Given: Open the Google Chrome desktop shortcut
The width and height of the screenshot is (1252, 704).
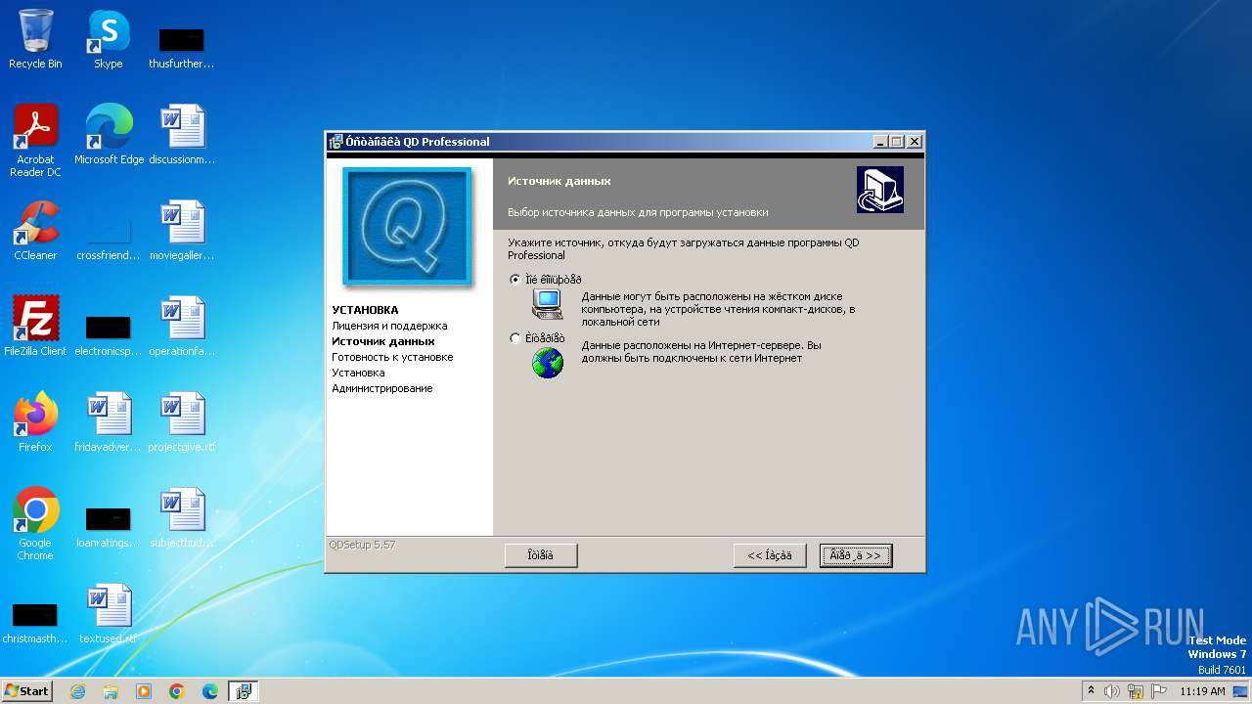Looking at the screenshot, I should coord(35,524).
